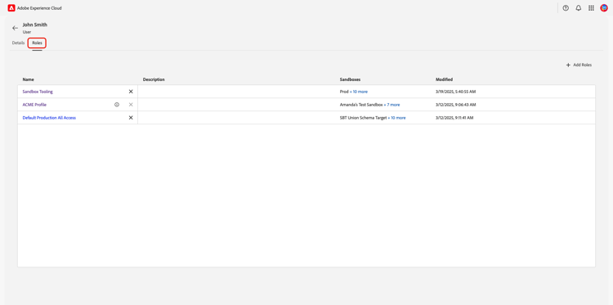613x305 pixels.
Task: Expand '+ 7 more' for Amanda's Test Sandbox
Action: click(392, 105)
